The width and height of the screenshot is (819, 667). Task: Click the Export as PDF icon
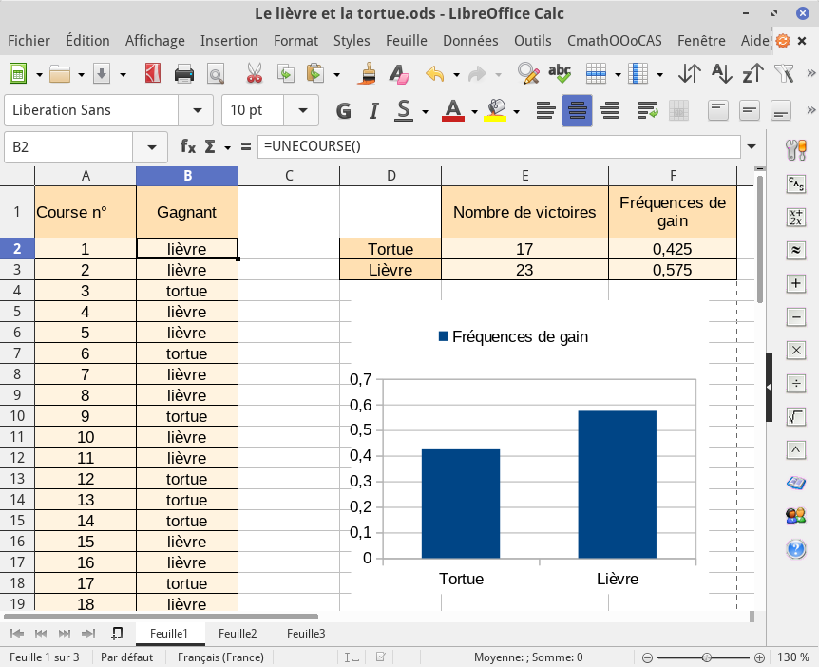[153, 74]
